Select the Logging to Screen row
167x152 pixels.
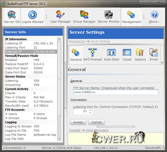[x=31, y=126]
